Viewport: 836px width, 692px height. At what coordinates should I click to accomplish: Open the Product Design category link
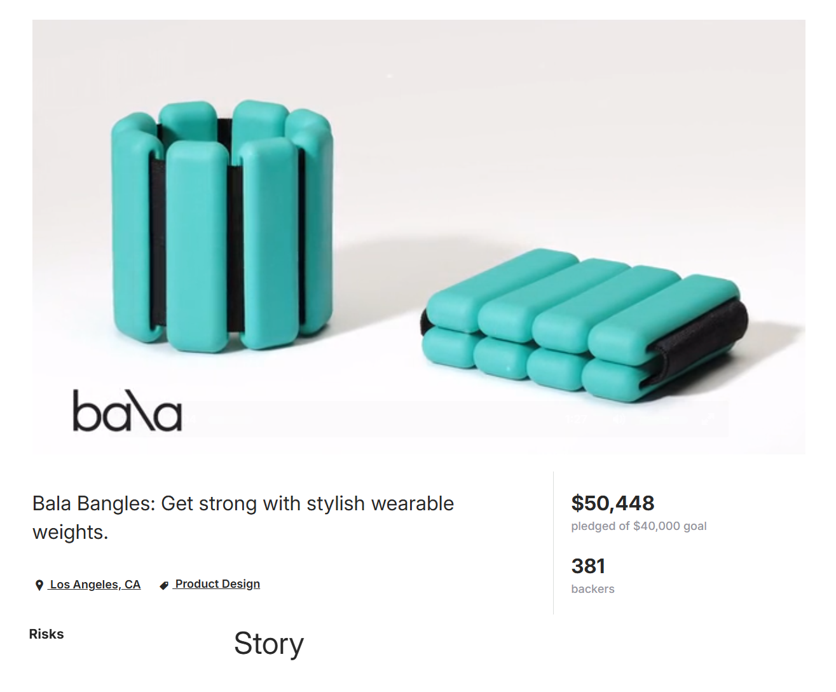coord(217,584)
